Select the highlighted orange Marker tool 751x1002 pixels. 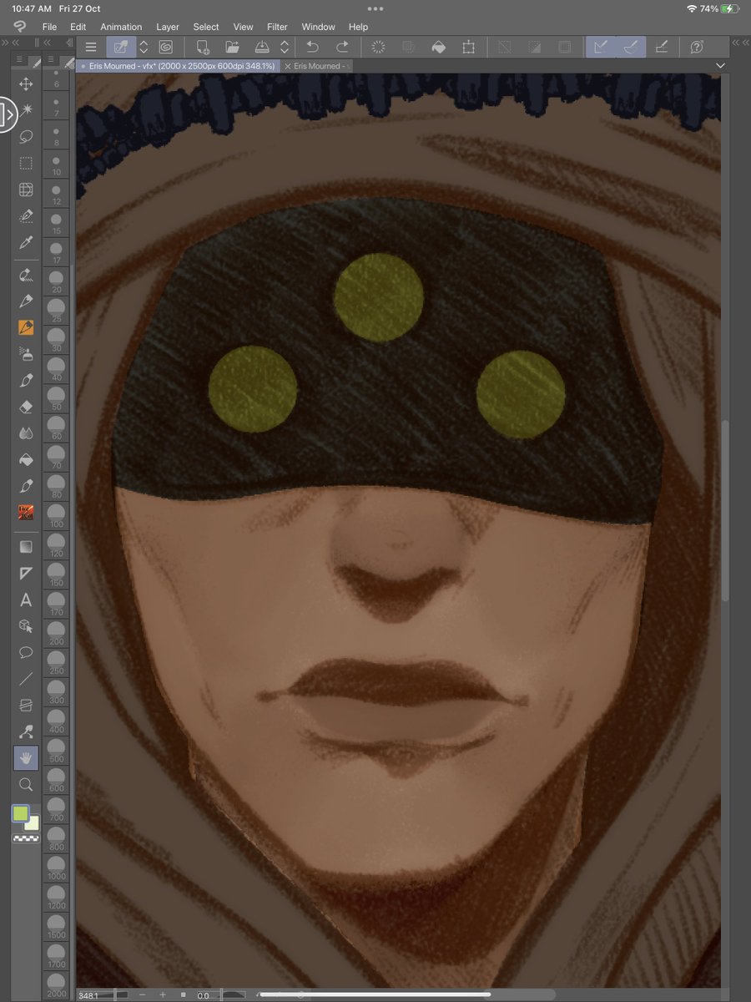pos(25,328)
